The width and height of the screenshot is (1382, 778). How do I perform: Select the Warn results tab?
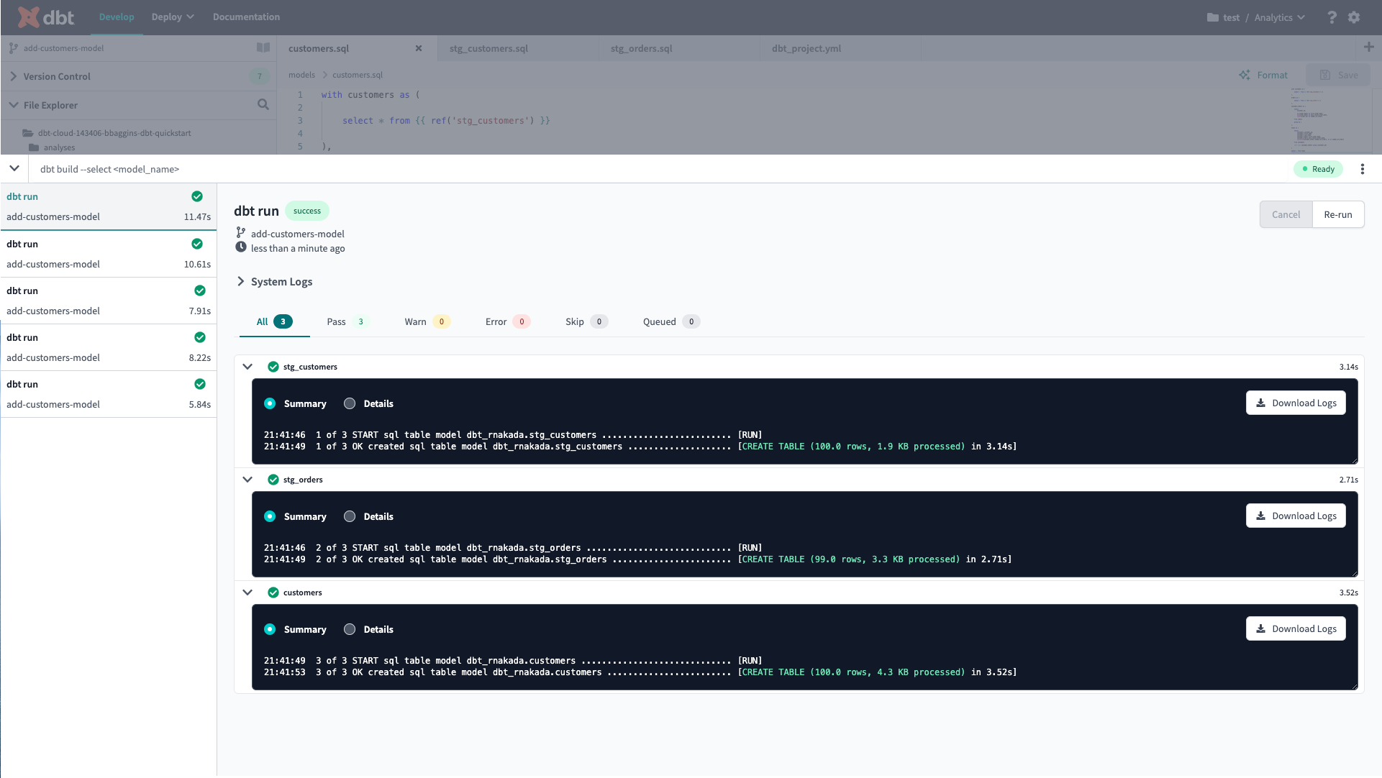427,321
